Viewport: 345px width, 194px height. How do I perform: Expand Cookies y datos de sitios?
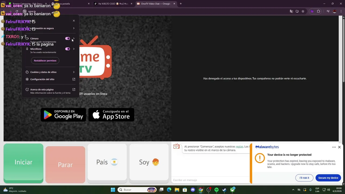74,72
